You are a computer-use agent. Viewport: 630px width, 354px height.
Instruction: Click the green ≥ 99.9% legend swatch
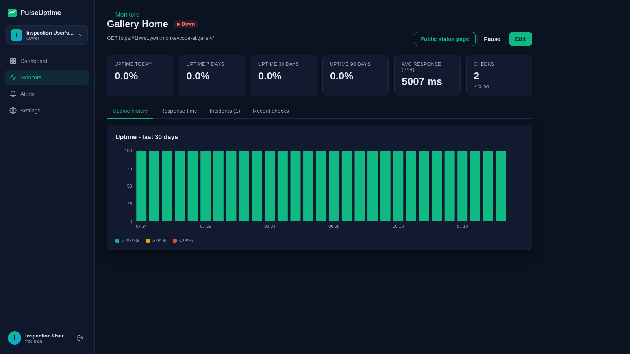pyautogui.click(x=117, y=241)
